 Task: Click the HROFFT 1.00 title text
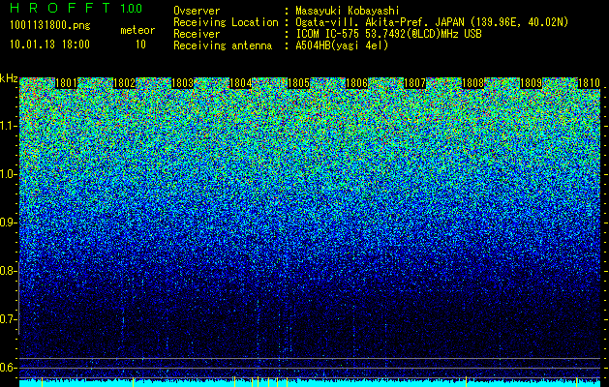(x=76, y=8)
